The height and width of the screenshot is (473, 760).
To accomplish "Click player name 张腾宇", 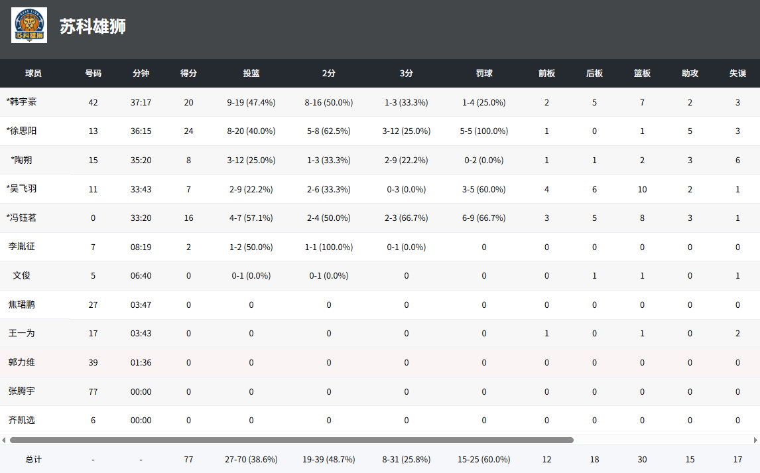I will [21, 391].
